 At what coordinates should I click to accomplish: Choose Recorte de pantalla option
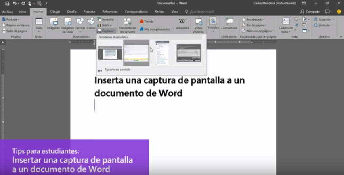point(117,69)
